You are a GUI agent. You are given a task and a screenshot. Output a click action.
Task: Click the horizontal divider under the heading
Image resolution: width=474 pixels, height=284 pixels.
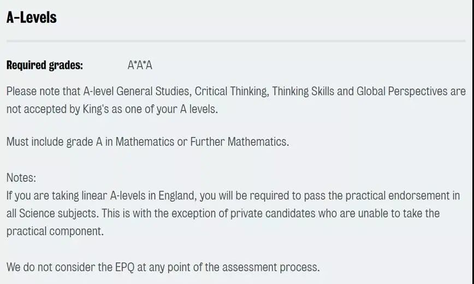pyautogui.click(x=236, y=41)
